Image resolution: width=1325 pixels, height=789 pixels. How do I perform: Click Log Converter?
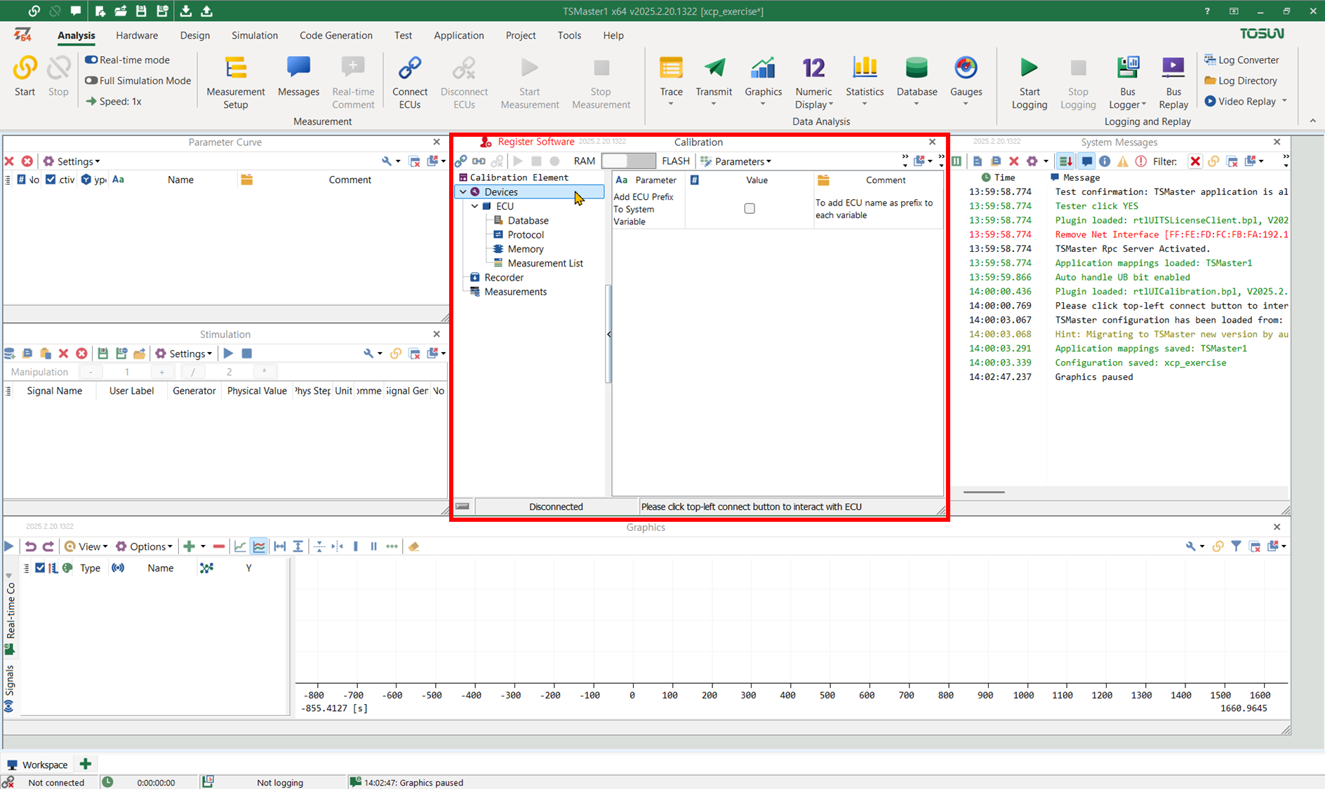click(x=1241, y=60)
